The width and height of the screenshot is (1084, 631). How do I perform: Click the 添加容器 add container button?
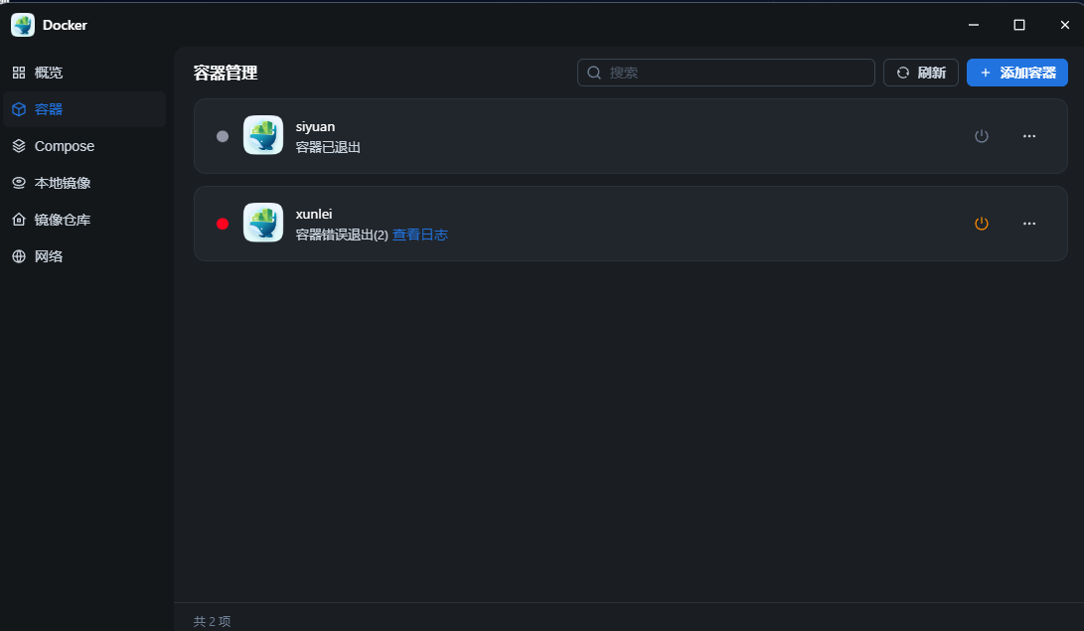coord(1017,73)
